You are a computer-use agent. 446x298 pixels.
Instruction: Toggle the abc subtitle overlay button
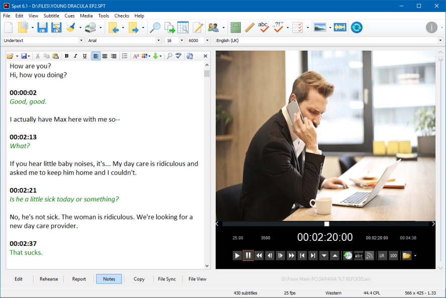[x=359, y=255]
